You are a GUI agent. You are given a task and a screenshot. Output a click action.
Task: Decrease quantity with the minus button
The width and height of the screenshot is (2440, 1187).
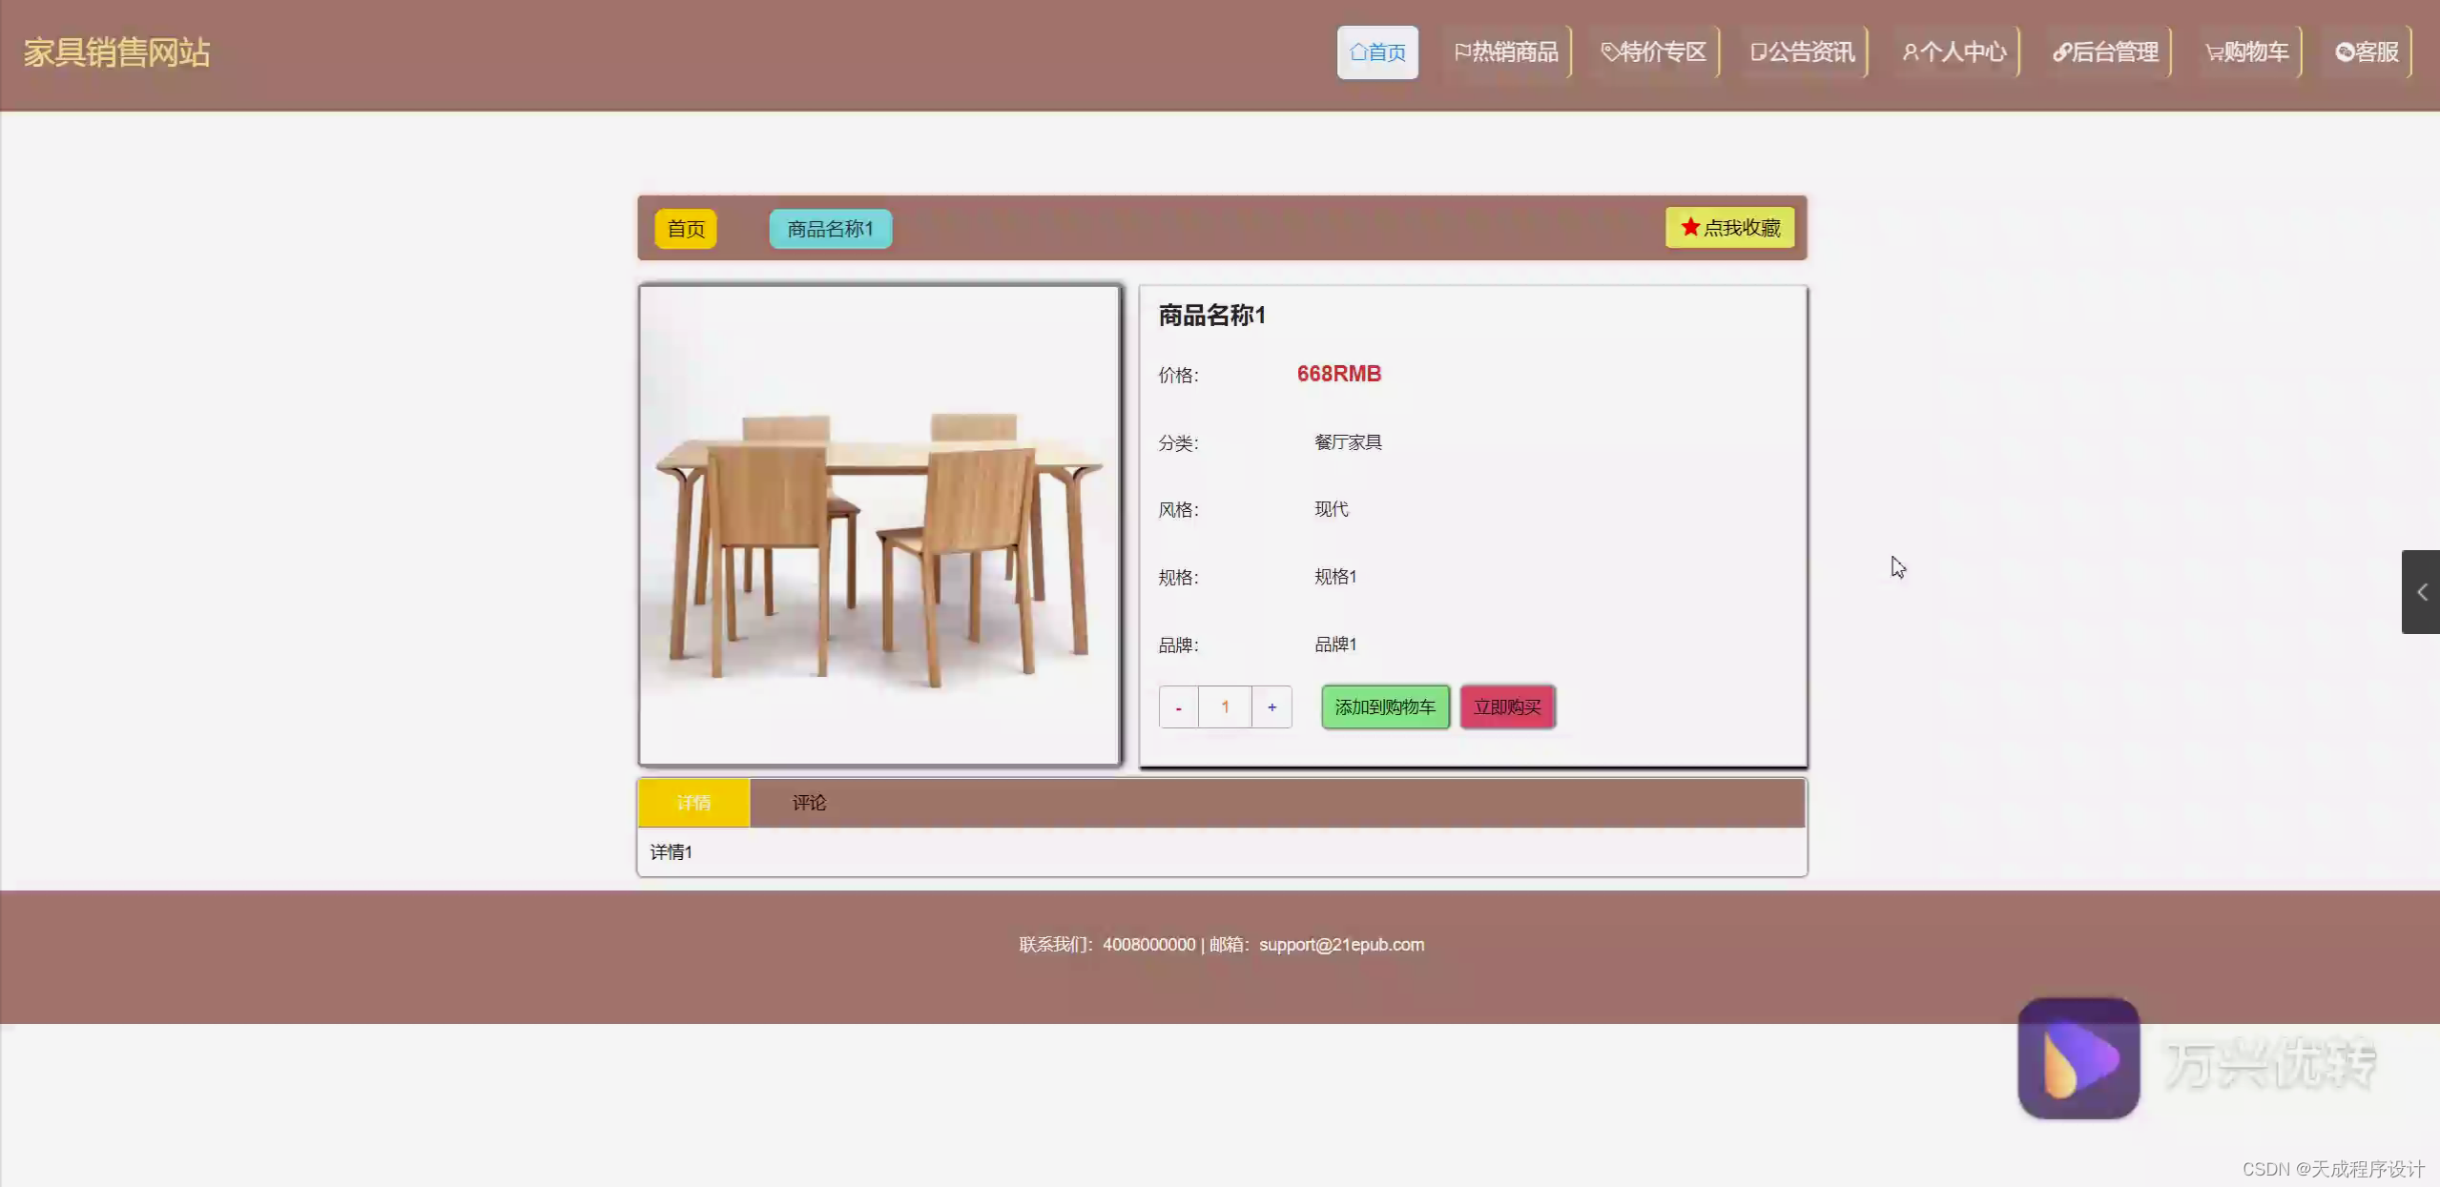coord(1179,707)
